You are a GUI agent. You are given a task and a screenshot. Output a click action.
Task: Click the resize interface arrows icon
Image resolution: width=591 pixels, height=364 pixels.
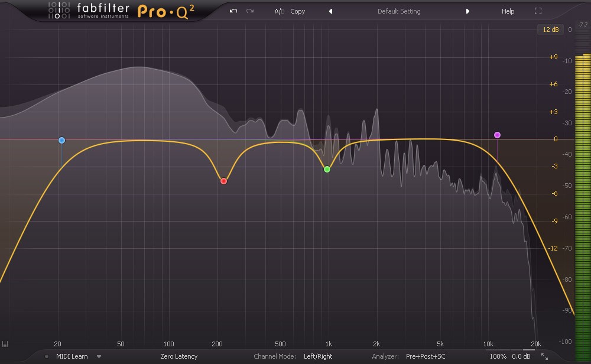point(545,356)
